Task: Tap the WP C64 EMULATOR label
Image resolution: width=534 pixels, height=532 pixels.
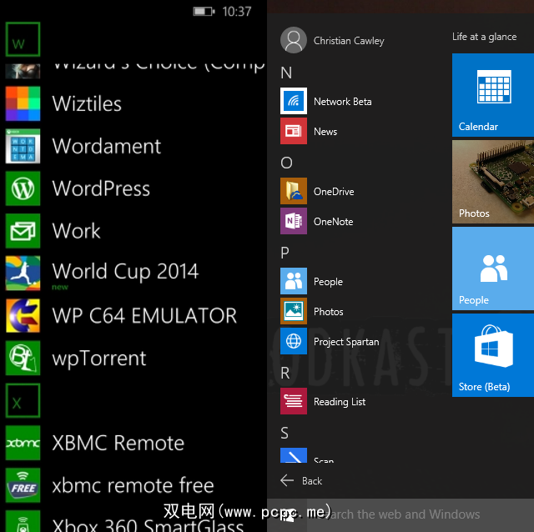Action: click(x=144, y=315)
